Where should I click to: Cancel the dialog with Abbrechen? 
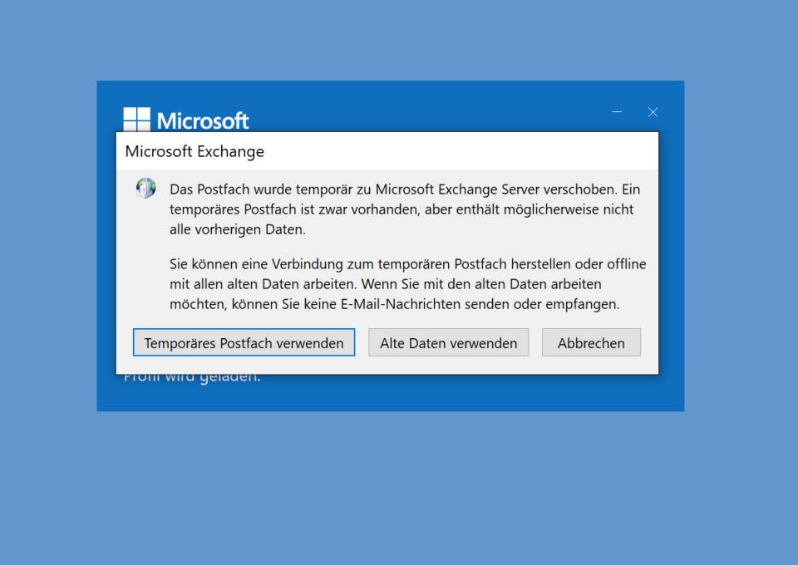[591, 342]
